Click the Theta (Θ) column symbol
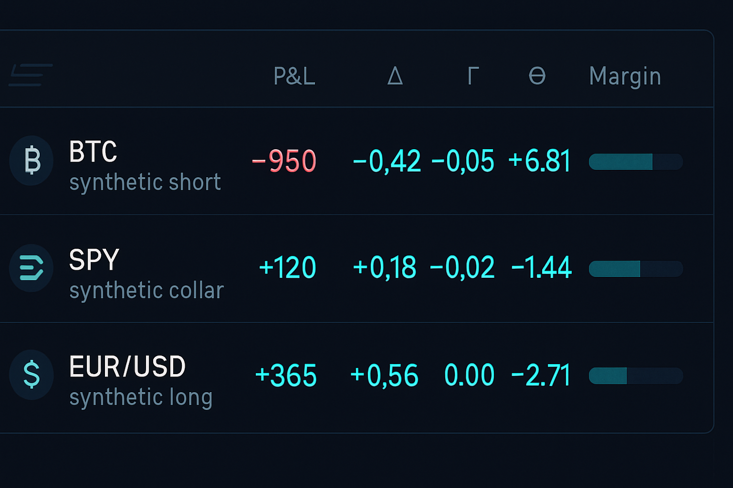The image size is (733, 488). coord(537,76)
